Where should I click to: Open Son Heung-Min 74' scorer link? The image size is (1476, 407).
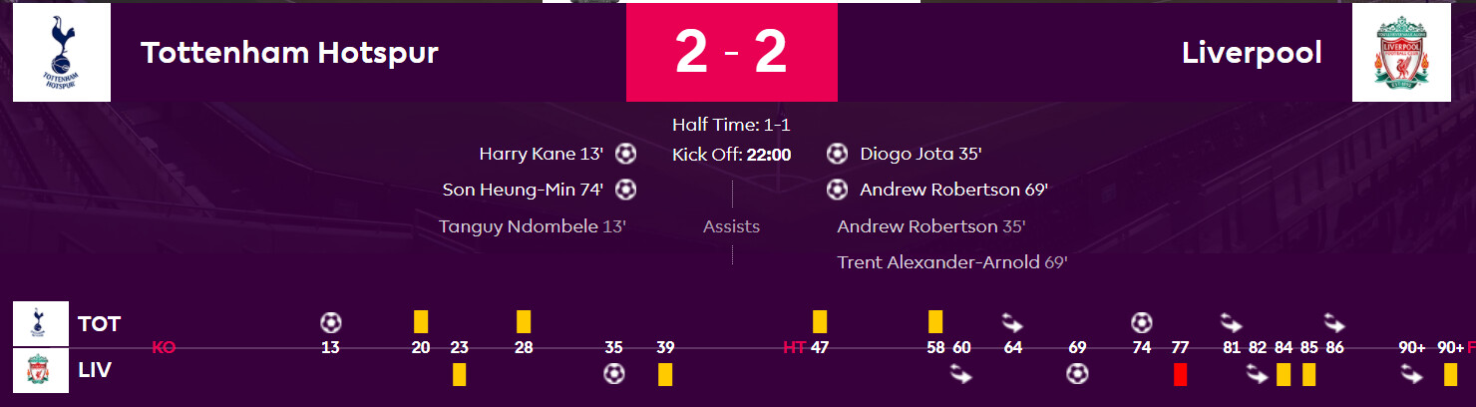pyautogui.click(x=524, y=190)
